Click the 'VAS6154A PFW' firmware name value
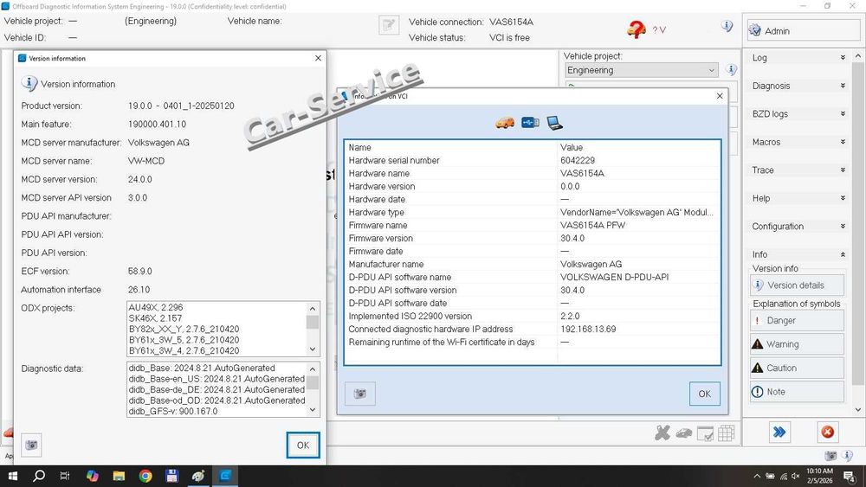866x487 pixels. point(592,226)
